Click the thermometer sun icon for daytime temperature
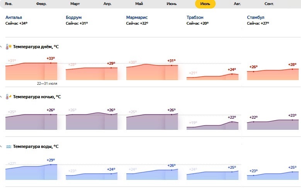Viewport: 301px width, 188px height. click(x=9, y=47)
